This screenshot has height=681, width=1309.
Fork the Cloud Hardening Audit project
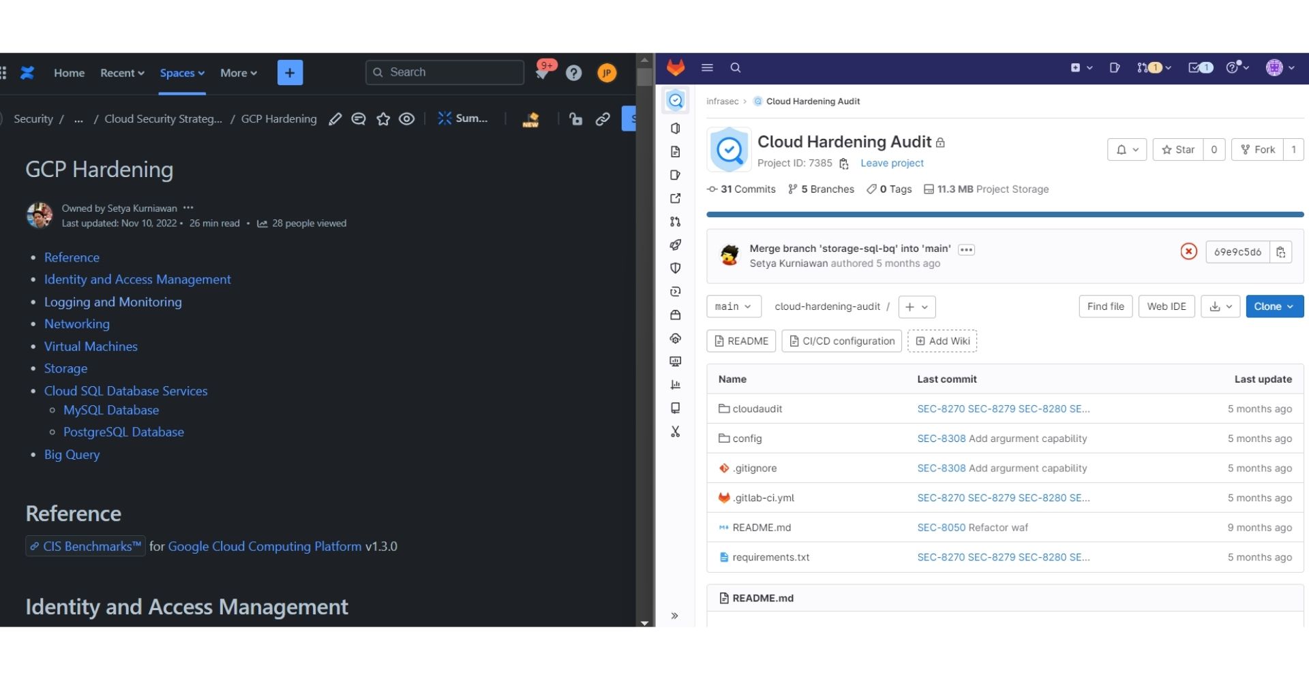(x=1258, y=150)
